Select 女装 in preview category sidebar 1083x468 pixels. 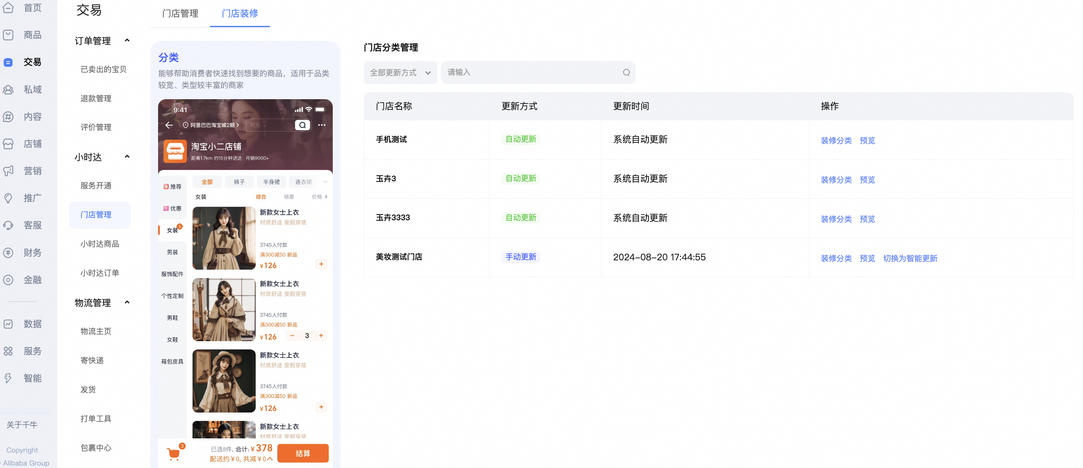172,230
